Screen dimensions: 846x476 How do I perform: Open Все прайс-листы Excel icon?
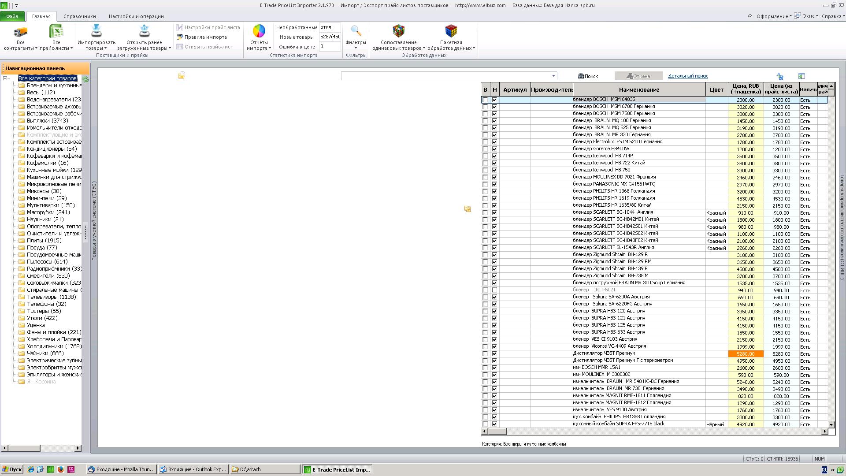(56, 31)
